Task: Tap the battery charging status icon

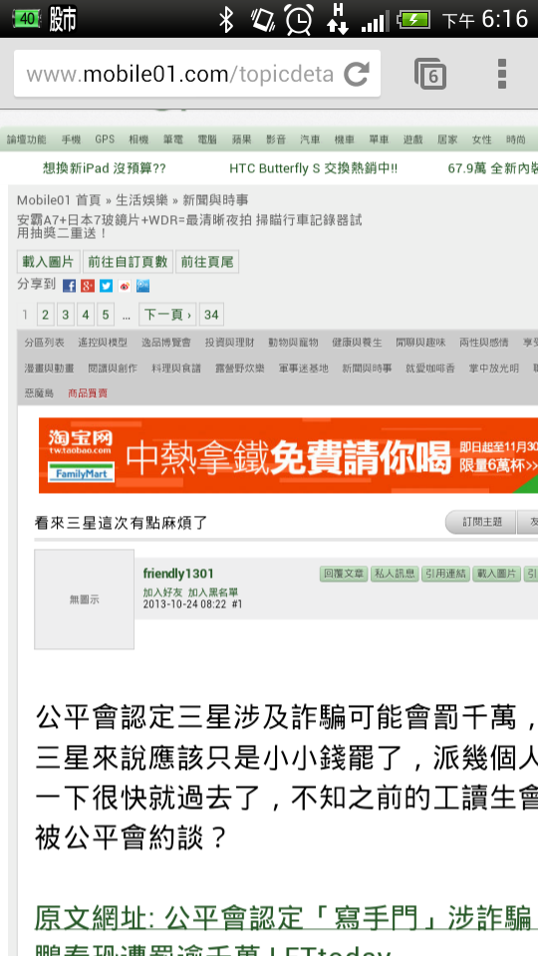Action: point(413,20)
